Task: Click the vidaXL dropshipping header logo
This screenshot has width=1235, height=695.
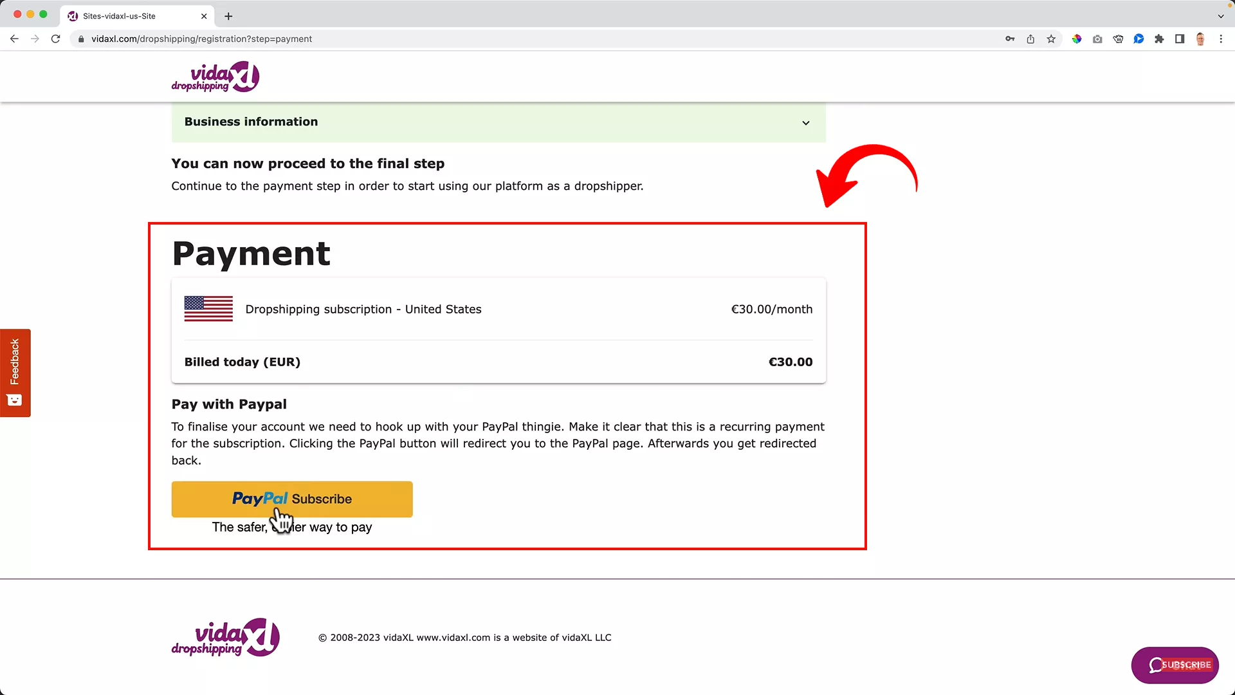Action: click(x=215, y=77)
